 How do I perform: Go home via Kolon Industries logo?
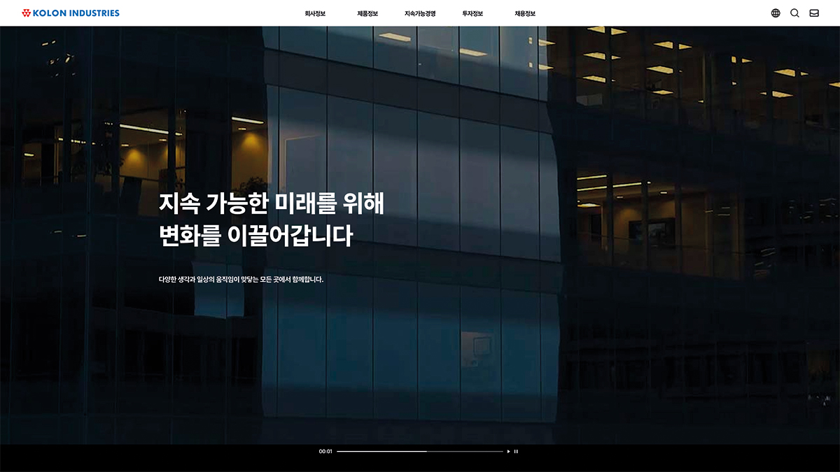pos(71,13)
